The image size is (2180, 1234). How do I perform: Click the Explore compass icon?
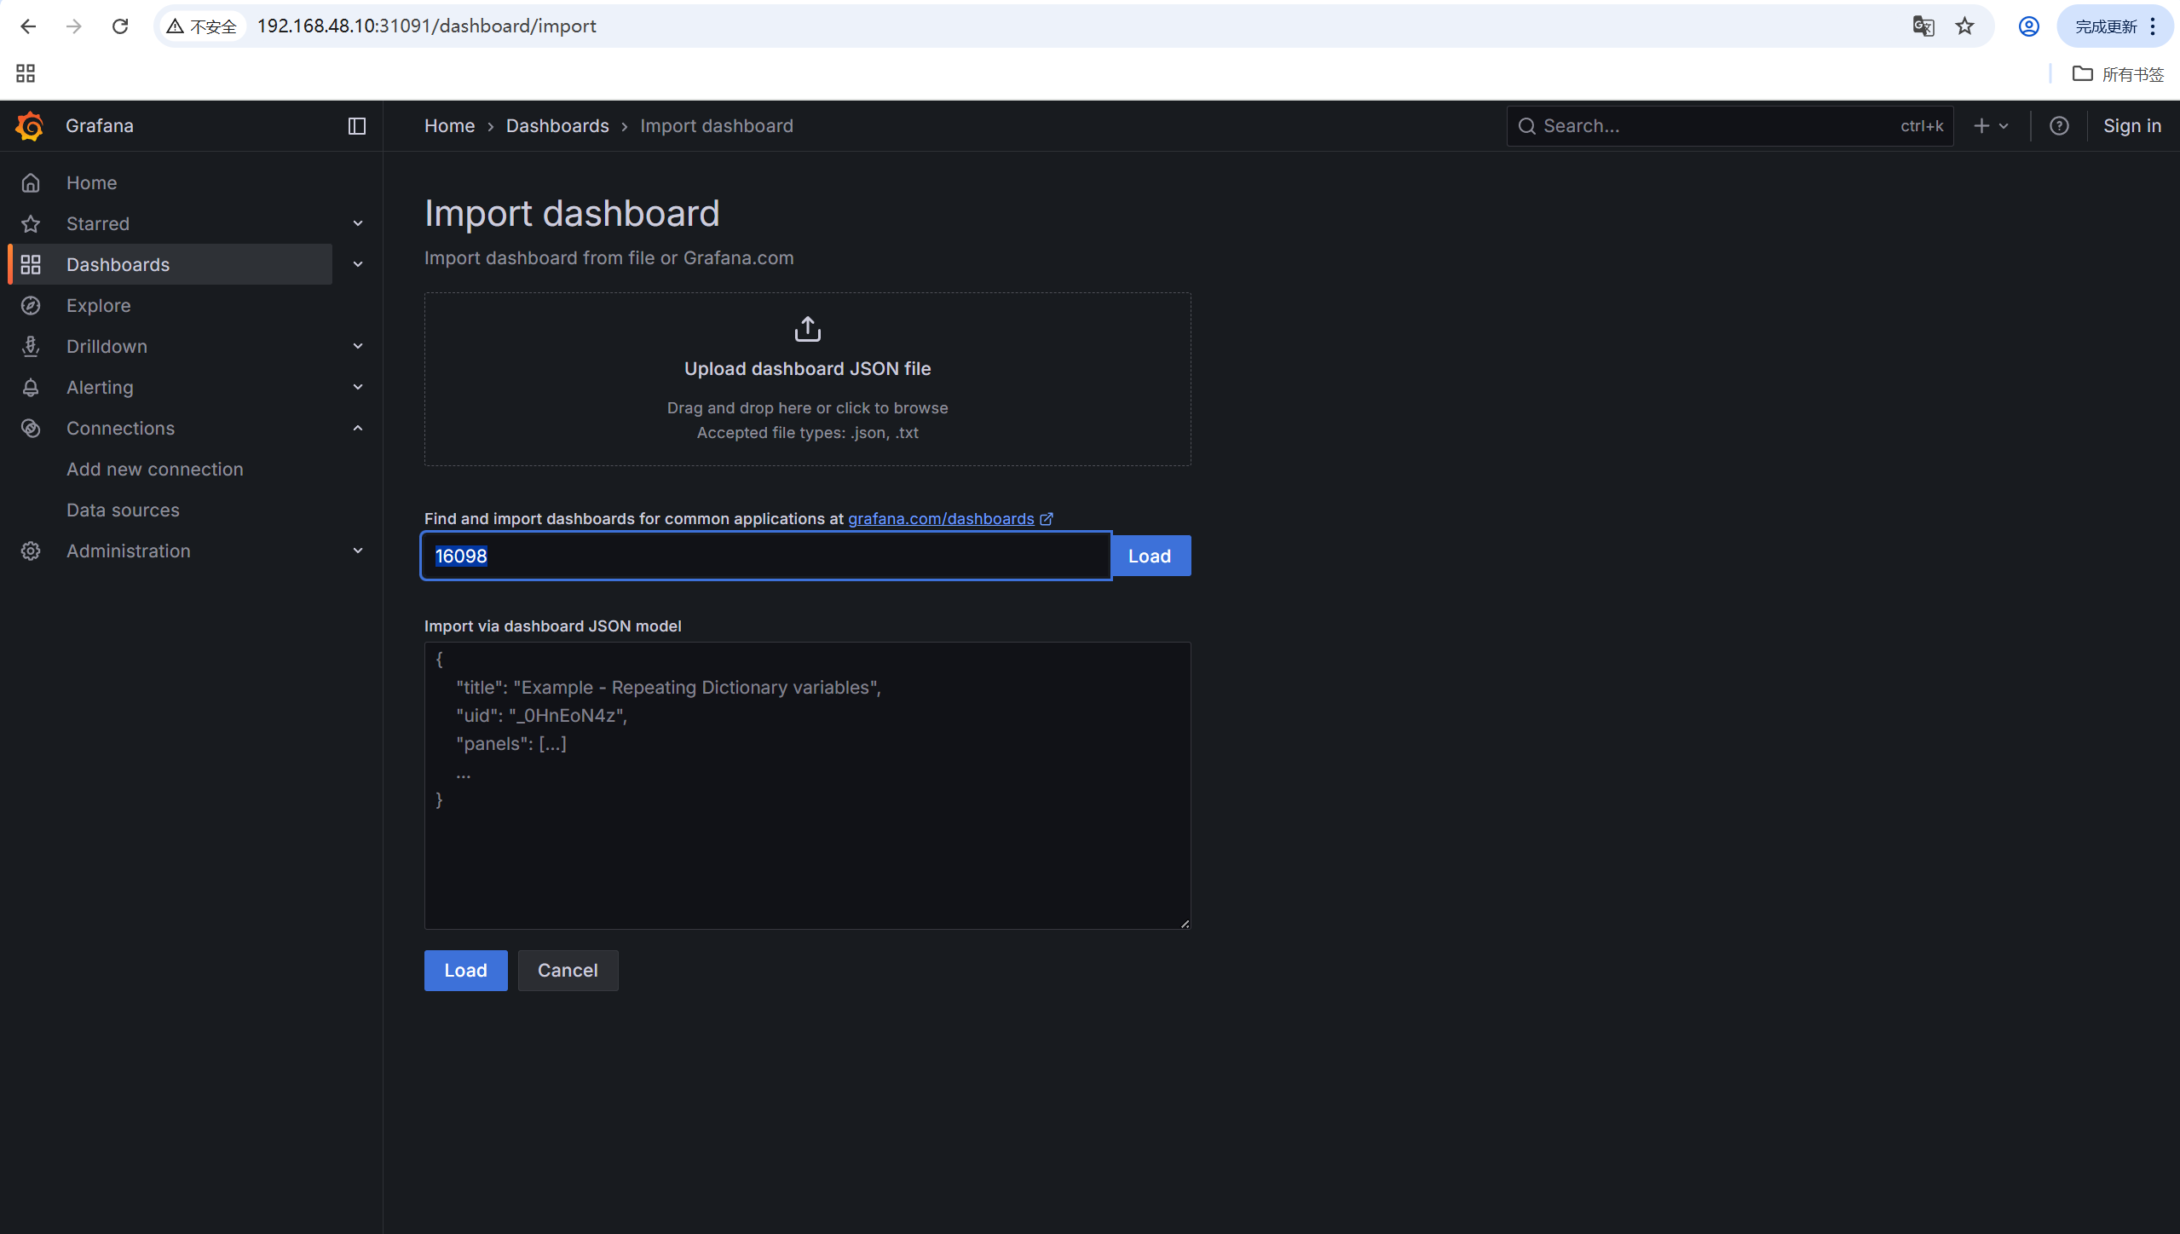click(31, 305)
